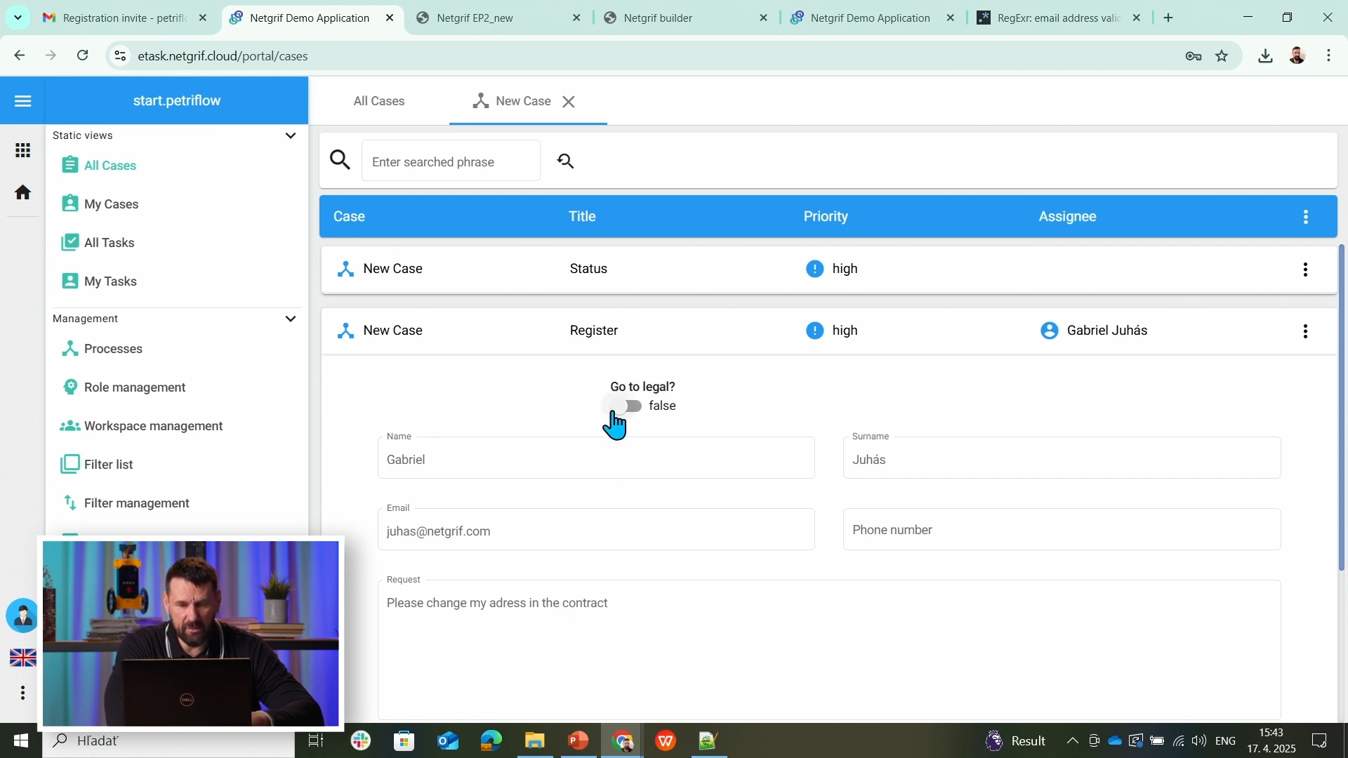Open Filter list
The height and width of the screenshot is (758, 1348).
(x=107, y=464)
